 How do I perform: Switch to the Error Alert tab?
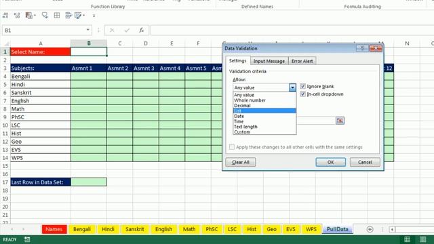click(x=302, y=61)
